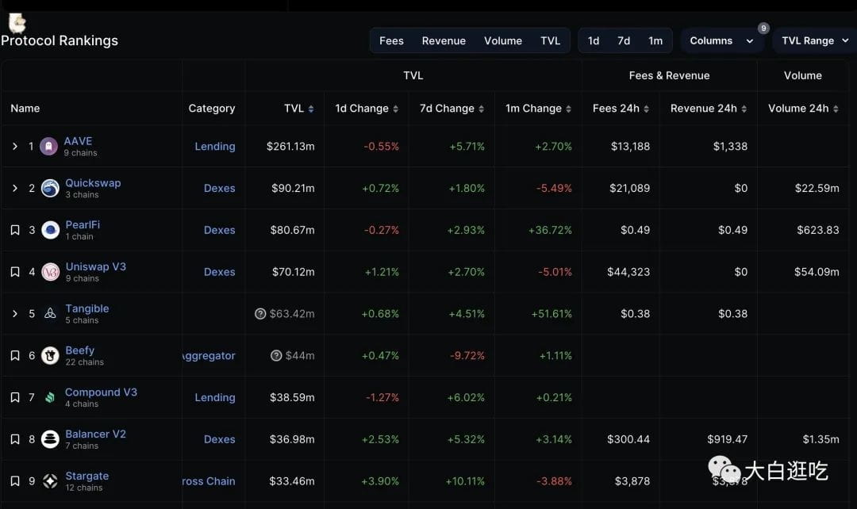Open the Dexes category in Quickswap row
This screenshot has width=857, height=509.
tap(219, 189)
